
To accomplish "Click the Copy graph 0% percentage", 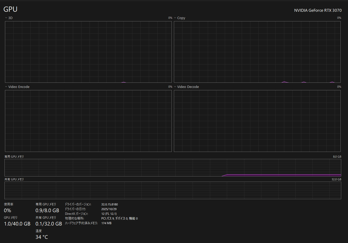I will click(339, 18).
